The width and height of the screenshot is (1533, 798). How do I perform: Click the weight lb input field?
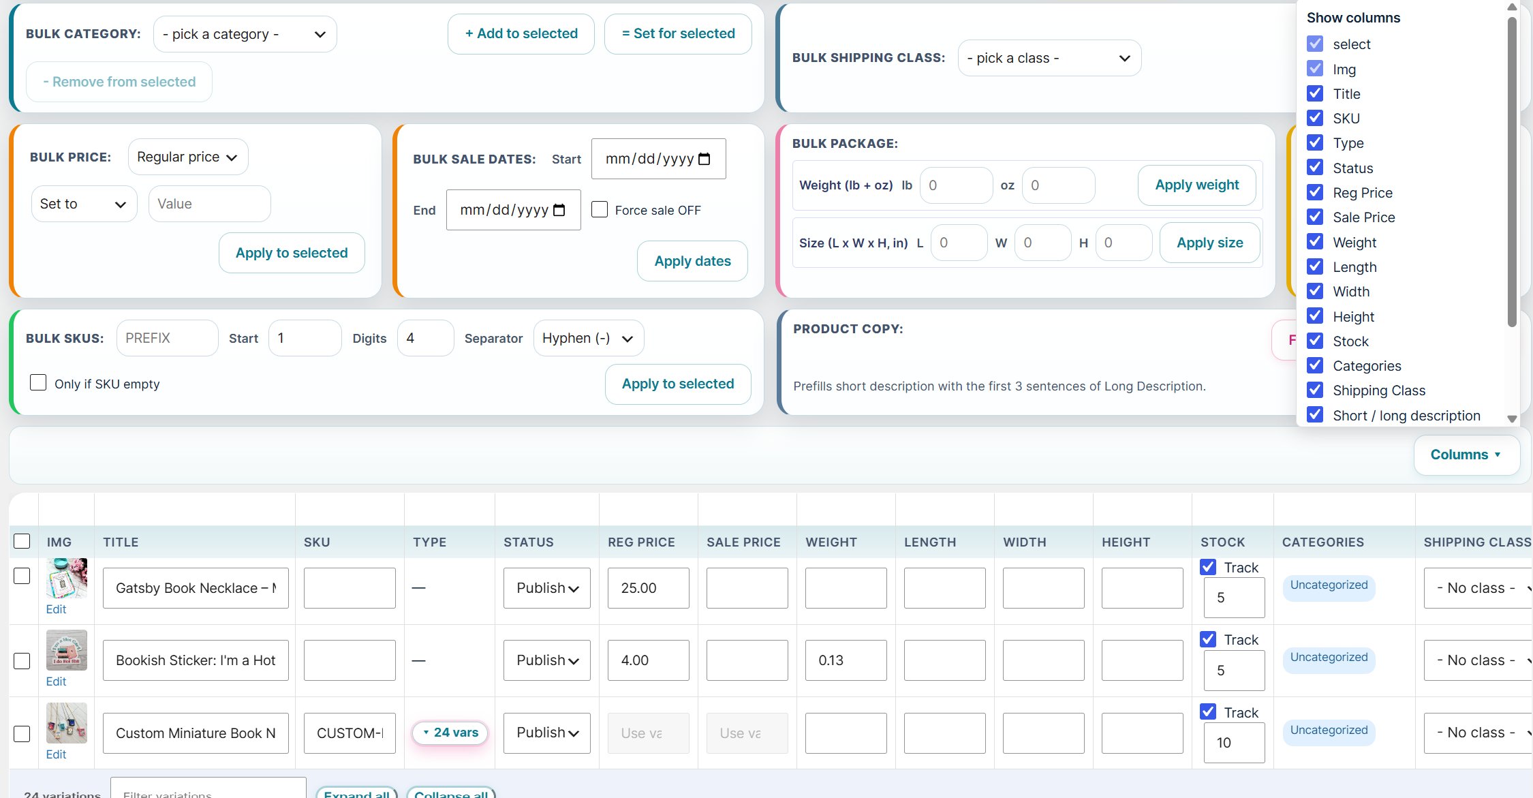click(957, 185)
